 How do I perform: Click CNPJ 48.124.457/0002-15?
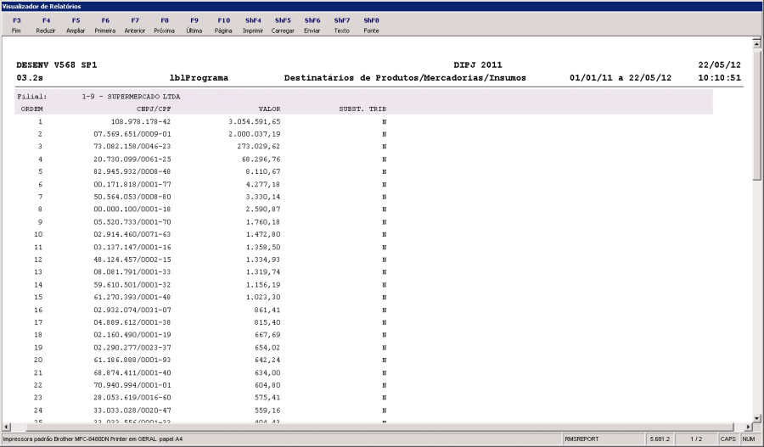[132, 260]
